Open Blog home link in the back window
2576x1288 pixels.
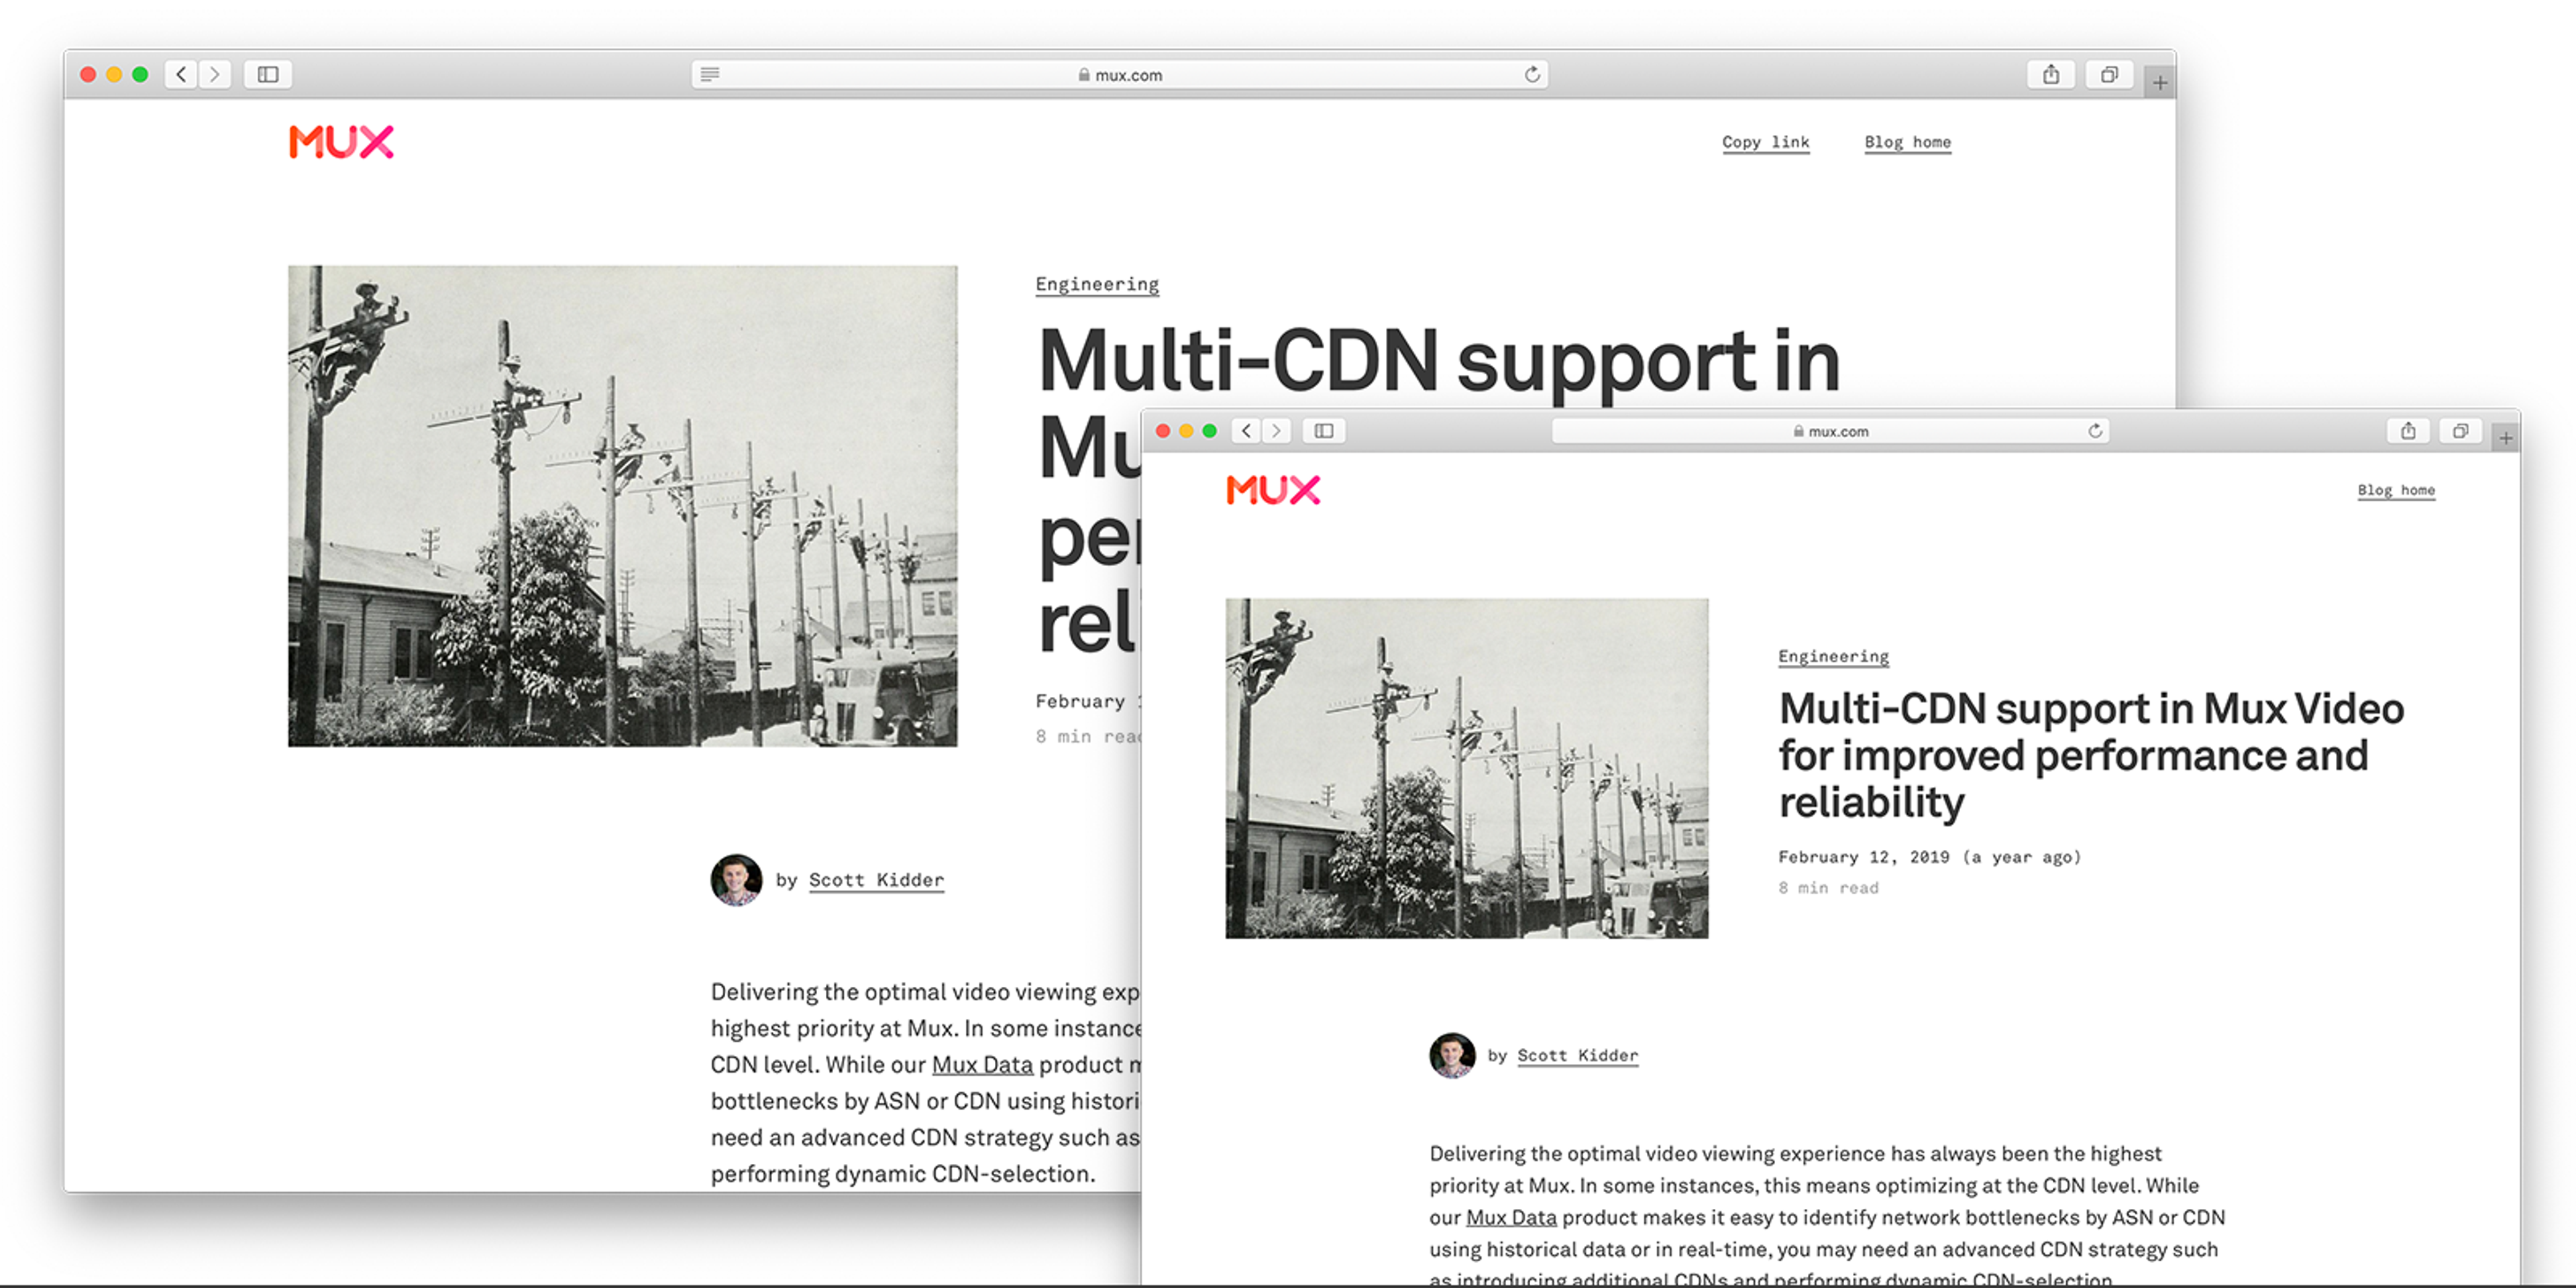click(1907, 142)
